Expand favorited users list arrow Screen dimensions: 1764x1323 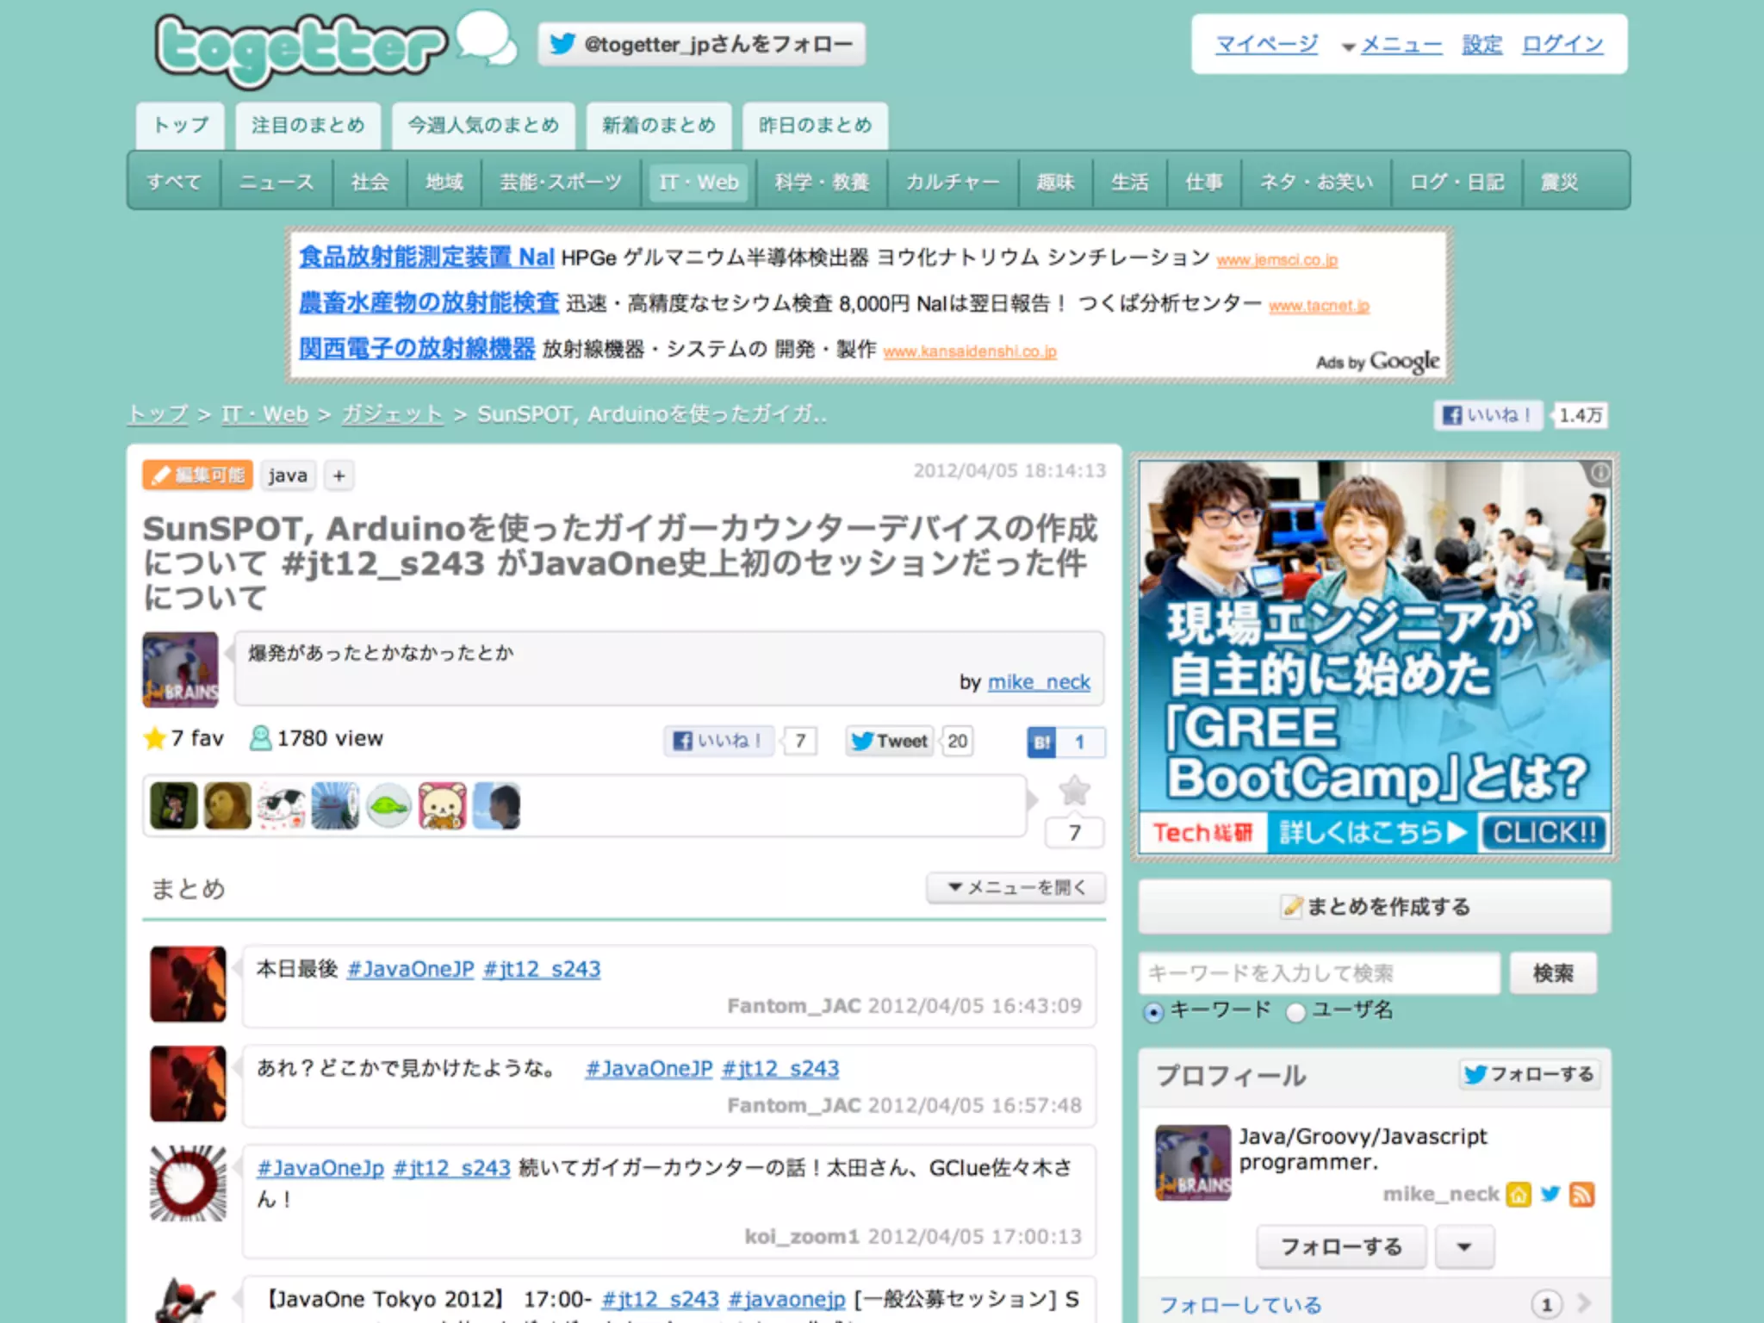(x=1032, y=800)
